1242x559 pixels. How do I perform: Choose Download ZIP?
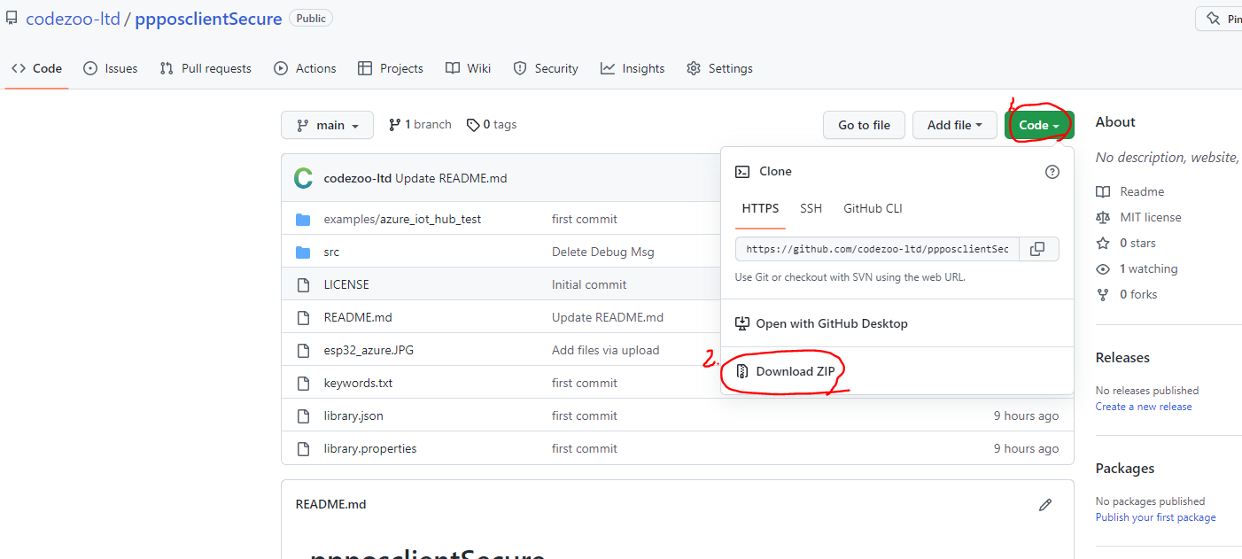pyautogui.click(x=785, y=371)
